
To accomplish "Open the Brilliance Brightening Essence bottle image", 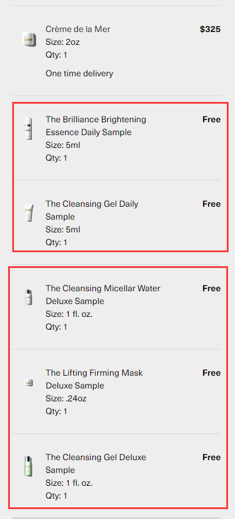I will 29,128.
